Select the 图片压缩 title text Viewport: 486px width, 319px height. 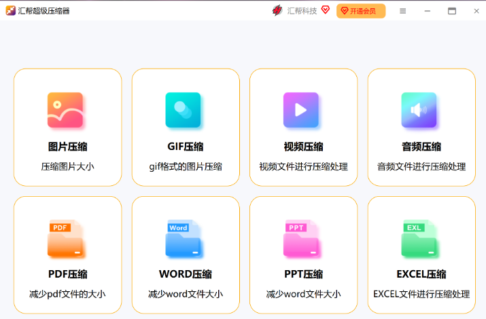[67, 147]
